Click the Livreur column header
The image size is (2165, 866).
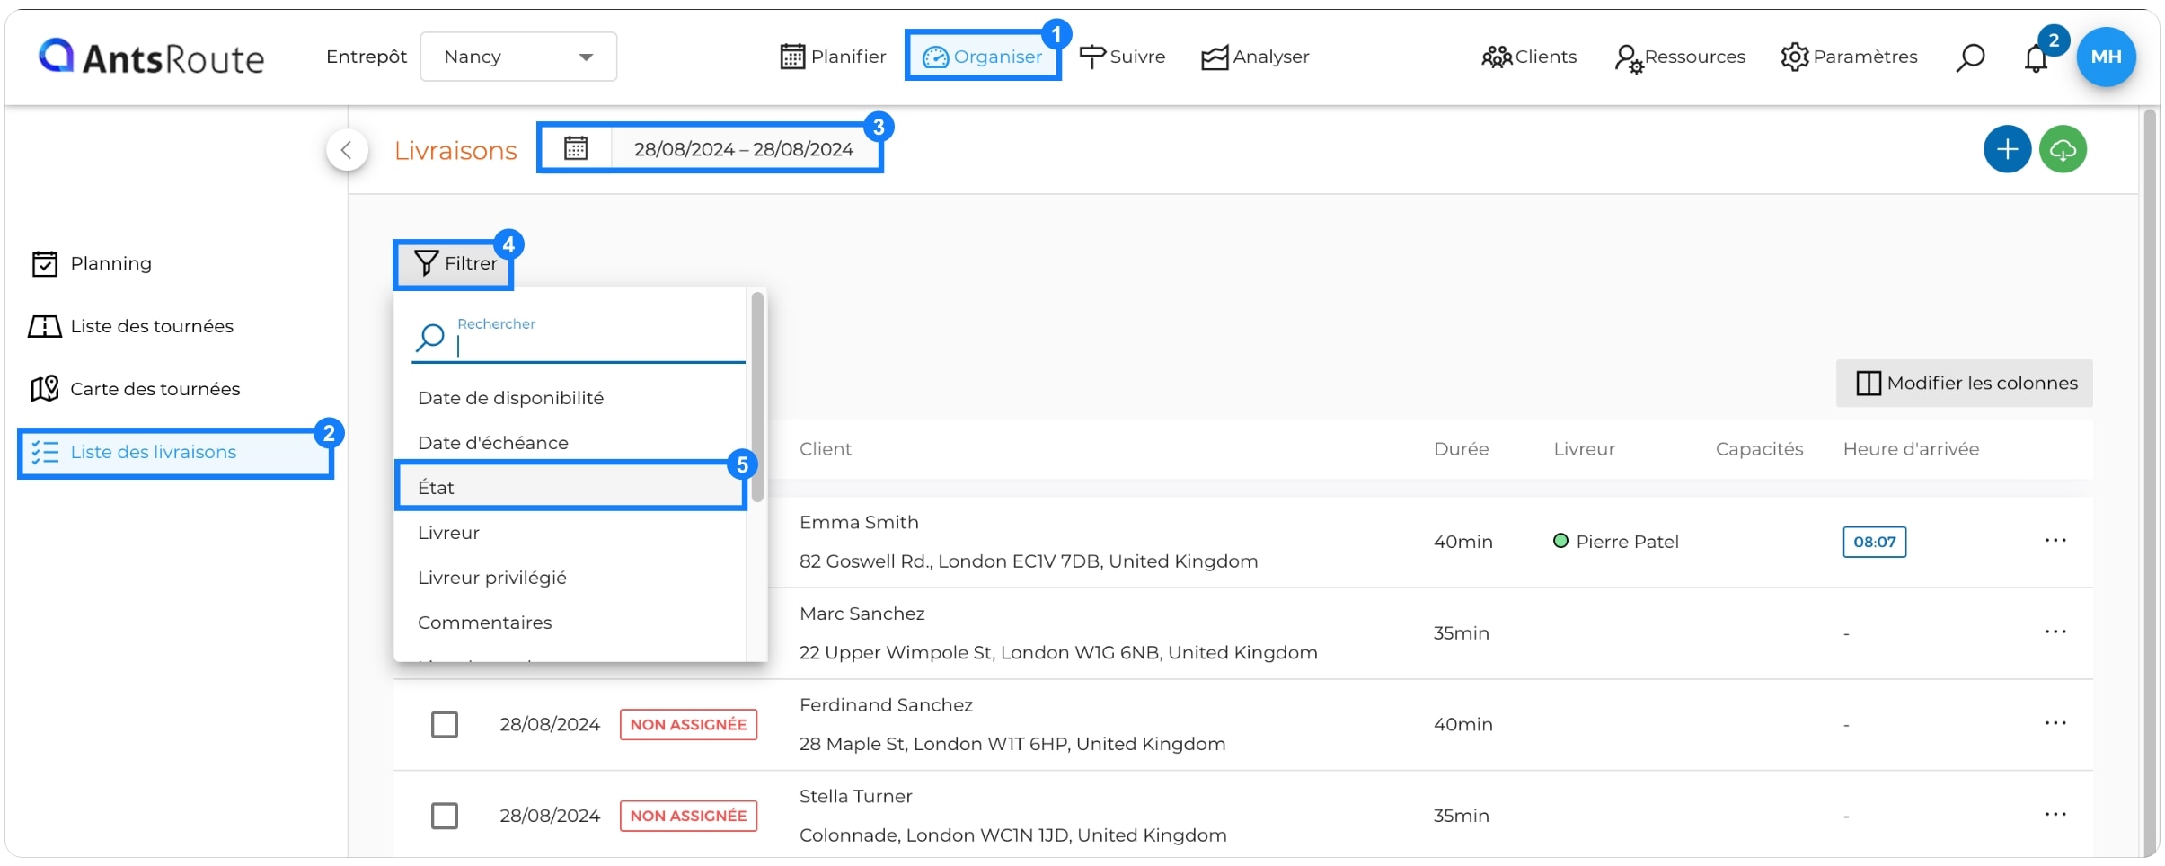click(x=1584, y=449)
